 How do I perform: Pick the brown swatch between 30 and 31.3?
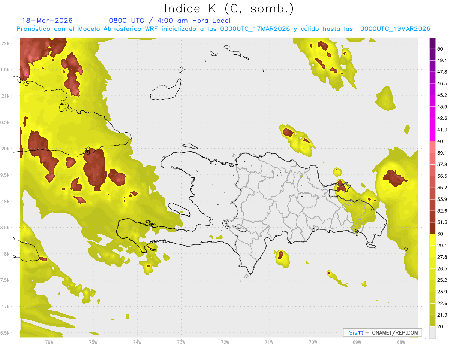point(433,228)
